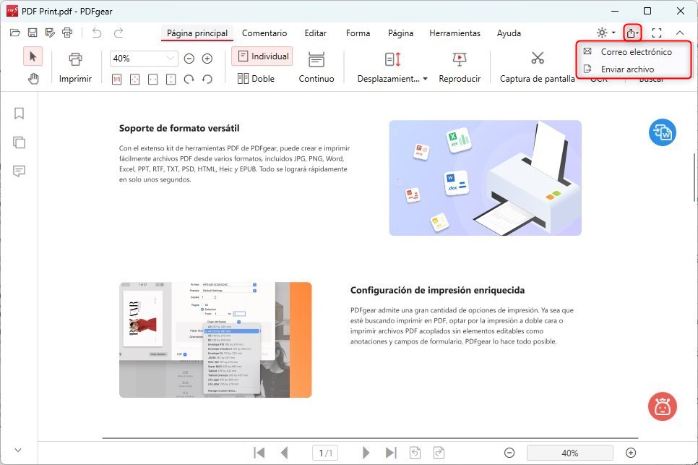Open a file with the folder icon

[15, 33]
